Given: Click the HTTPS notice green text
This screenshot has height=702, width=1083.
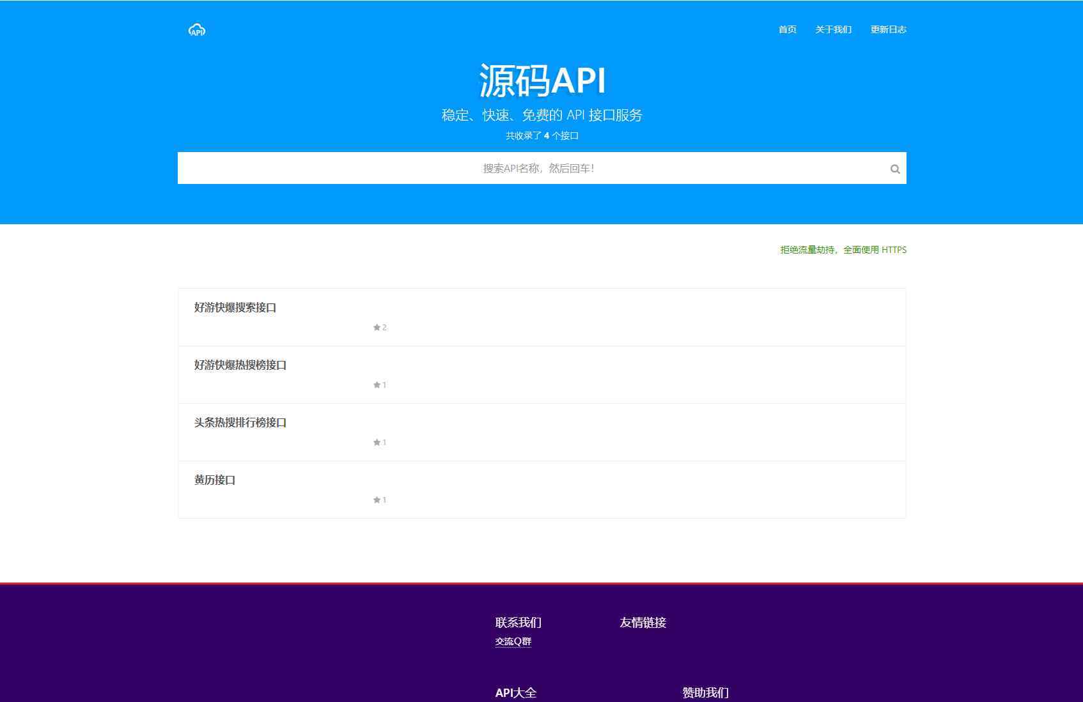Looking at the screenshot, I should 843,250.
